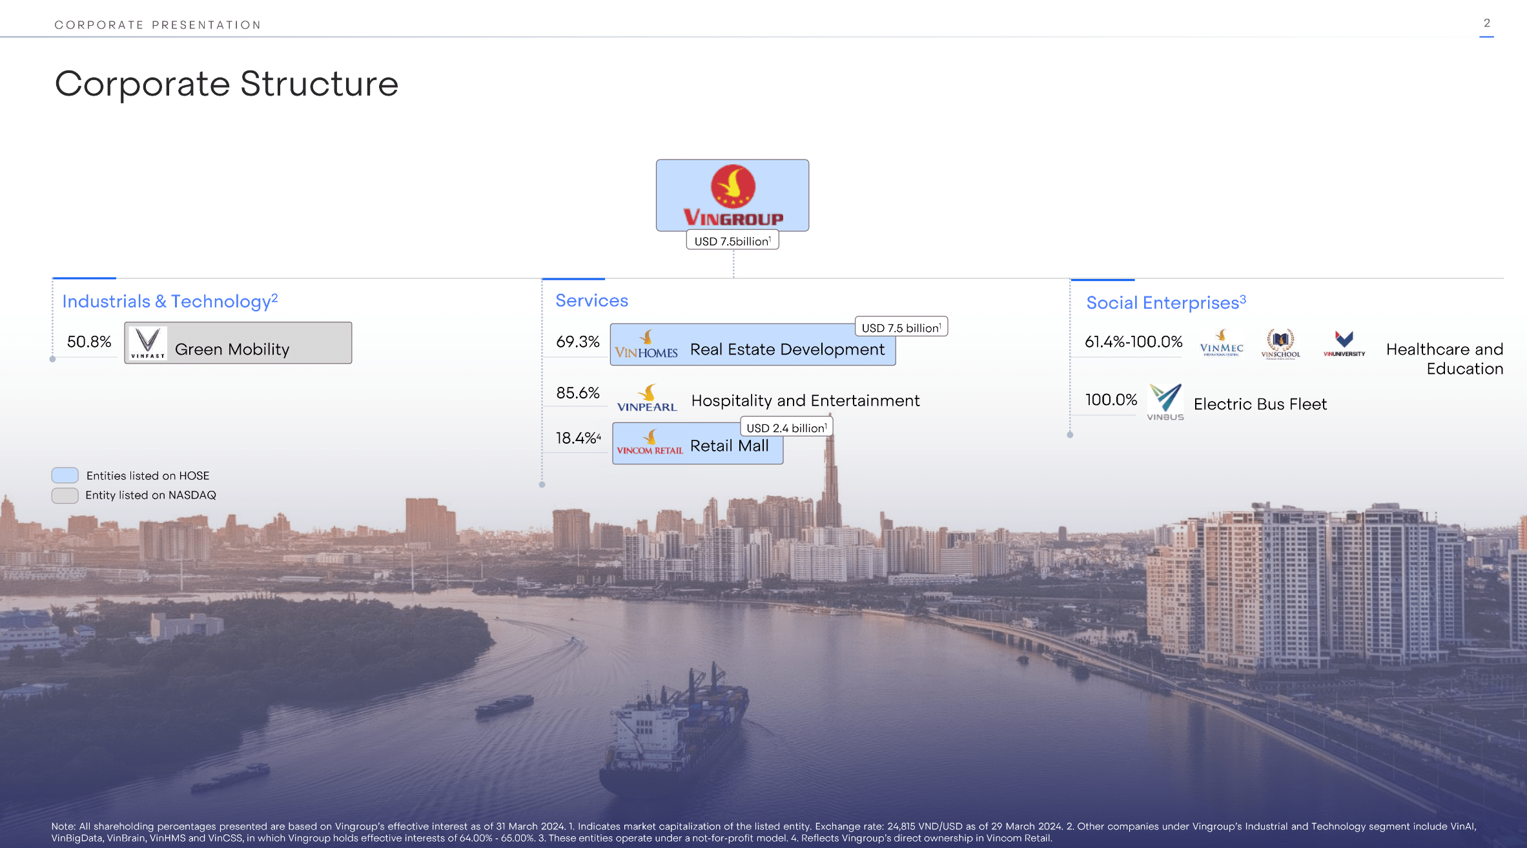Click the VinFast logo icon

click(148, 342)
